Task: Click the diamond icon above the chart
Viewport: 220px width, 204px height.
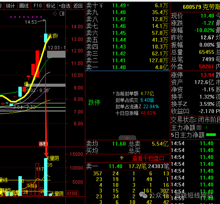Action: pos(55,14)
